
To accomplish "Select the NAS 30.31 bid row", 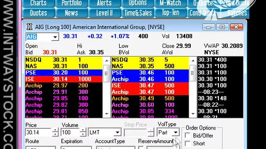I will pyautogui.click(x=64, y=66).
